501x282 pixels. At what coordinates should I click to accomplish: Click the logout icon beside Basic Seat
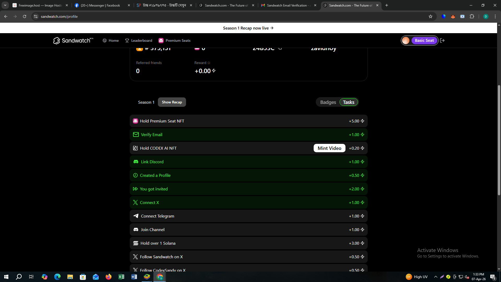[x=442, y=40]
